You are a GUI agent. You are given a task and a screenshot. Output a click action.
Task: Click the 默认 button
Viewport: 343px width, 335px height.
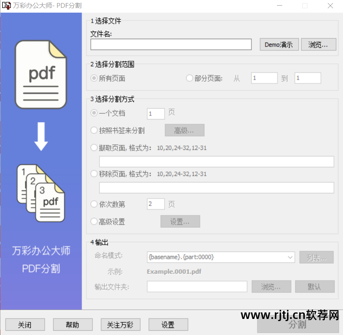click(315, 286)
